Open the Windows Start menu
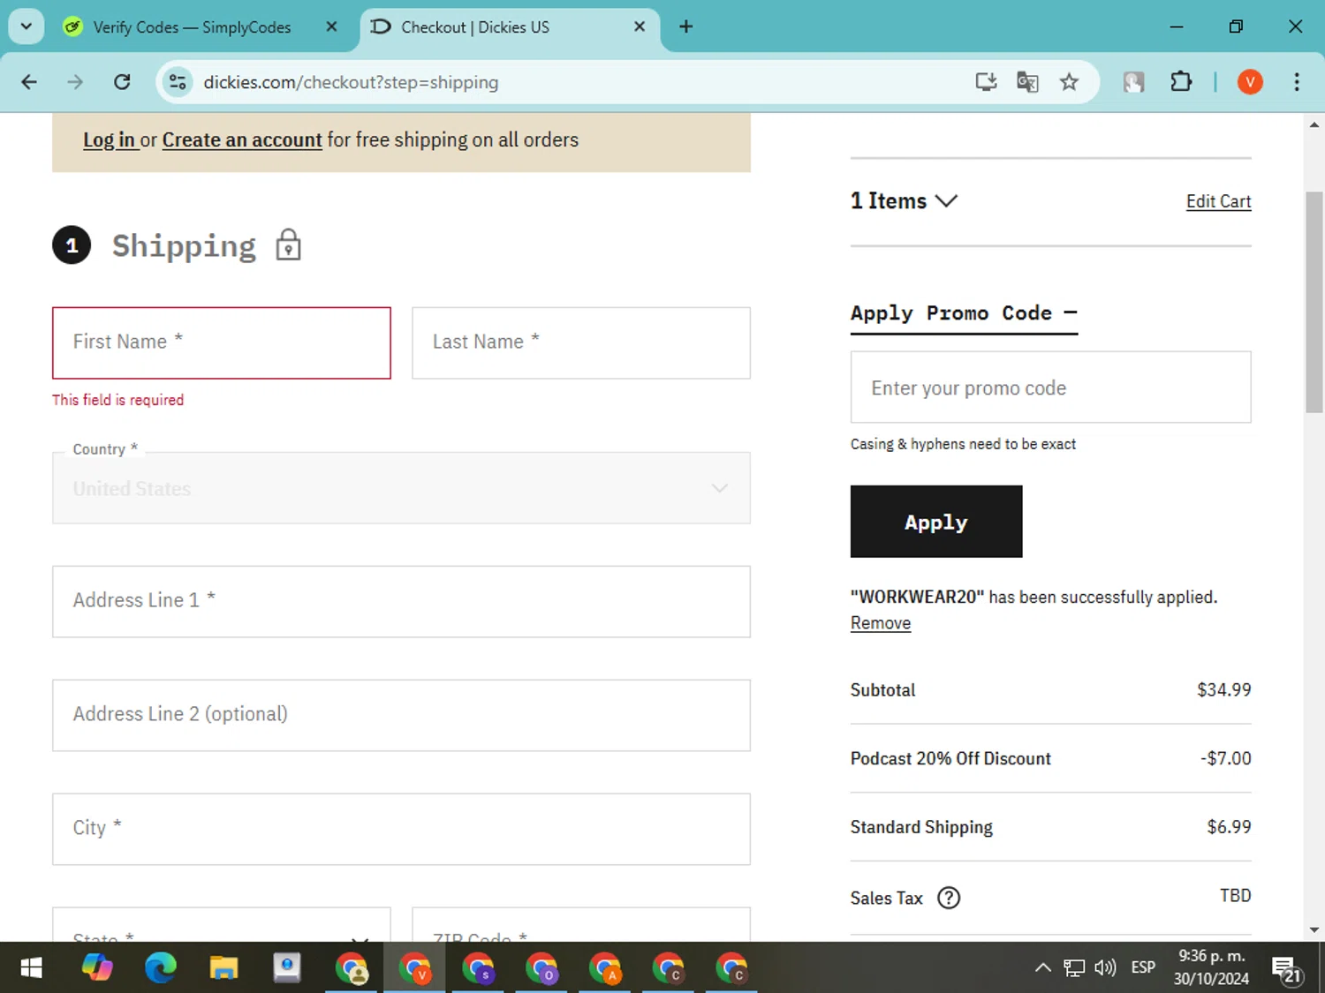Image resolution: width=1325 pixels, height=993 pixels. 31,968
